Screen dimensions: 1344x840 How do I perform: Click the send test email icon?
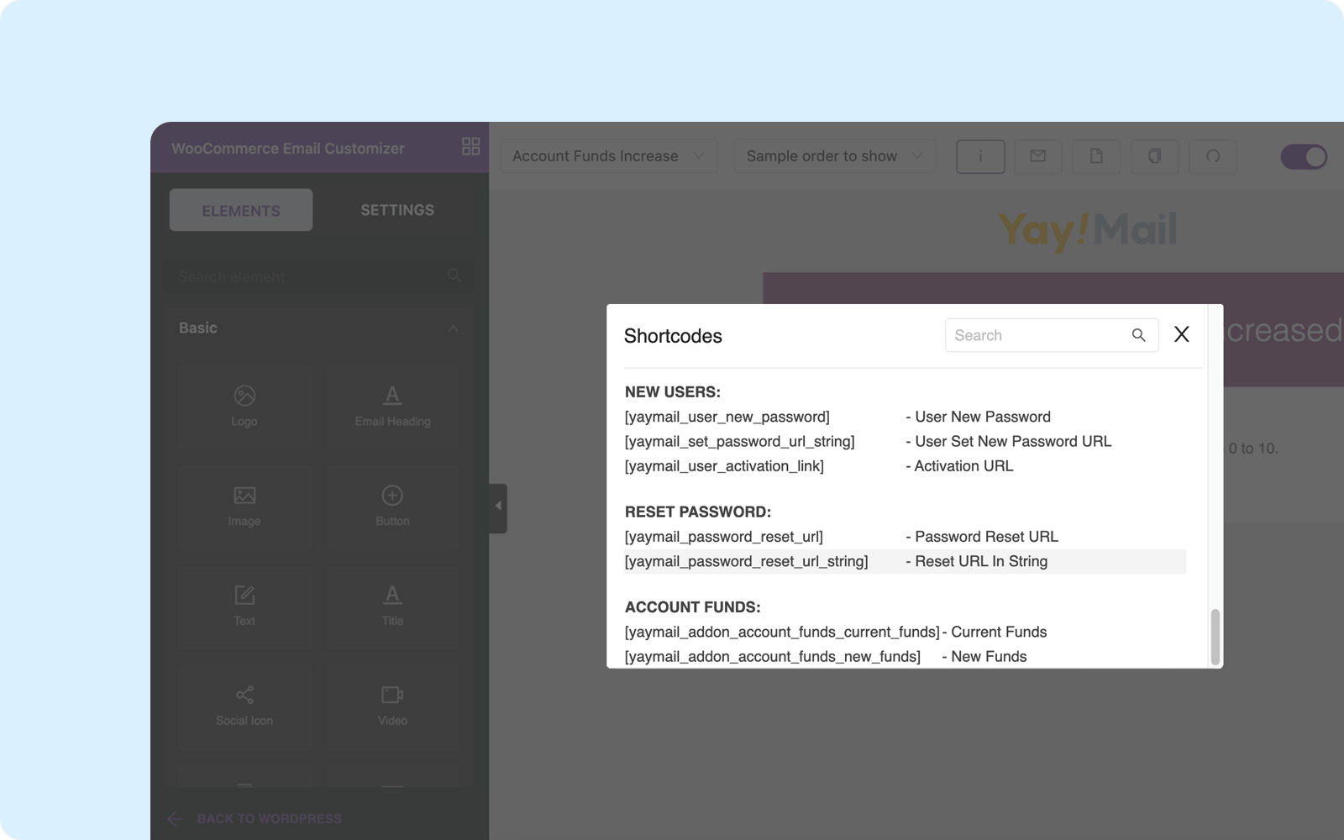click(x=1038, y=156)
